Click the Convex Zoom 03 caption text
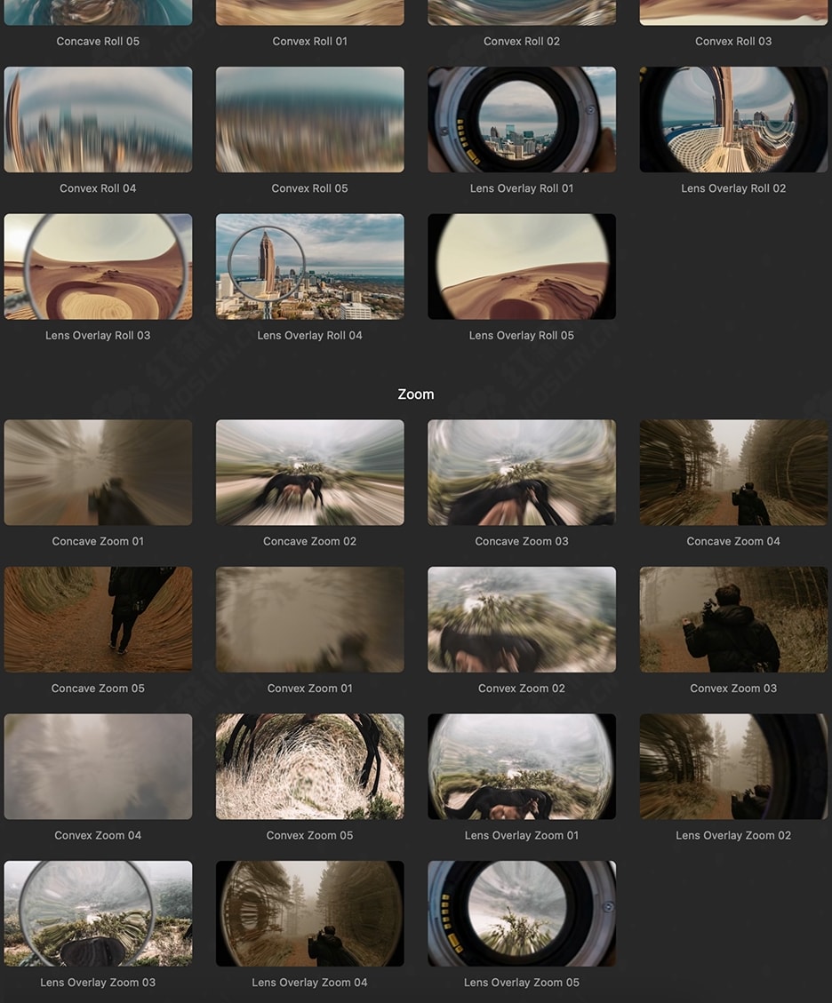The width and height of the screenshot is (832, 1003). point(733,689)
